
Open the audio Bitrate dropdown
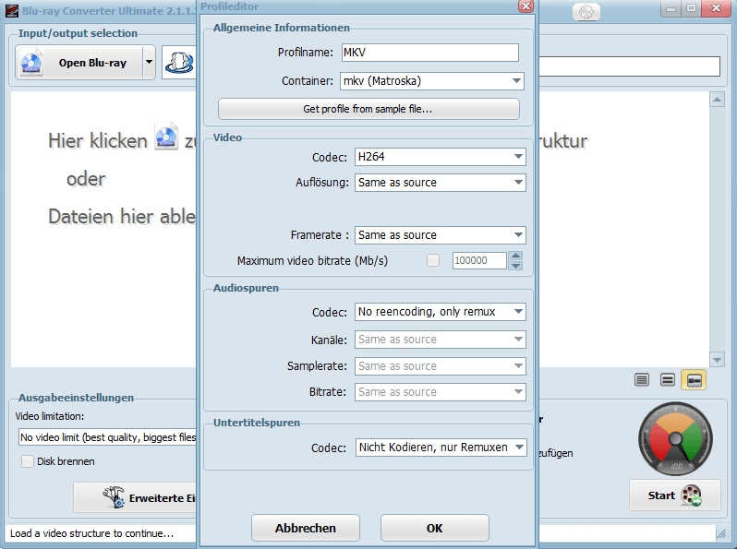[440, 391]
